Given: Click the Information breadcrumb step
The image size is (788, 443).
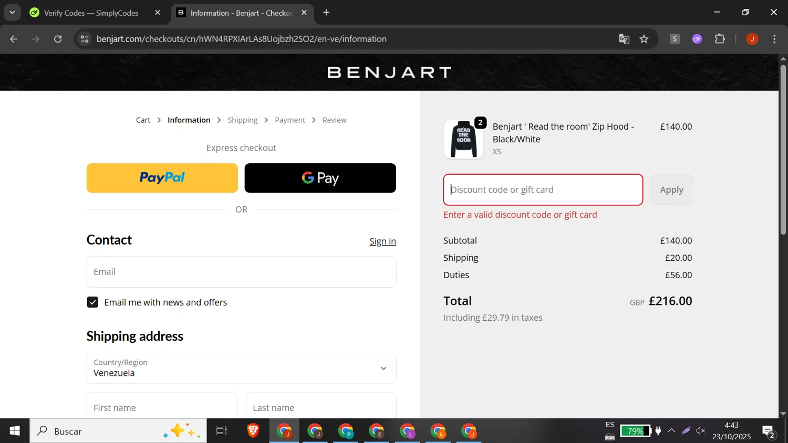Looking at the screenshot, I should (x=189, y=120).
